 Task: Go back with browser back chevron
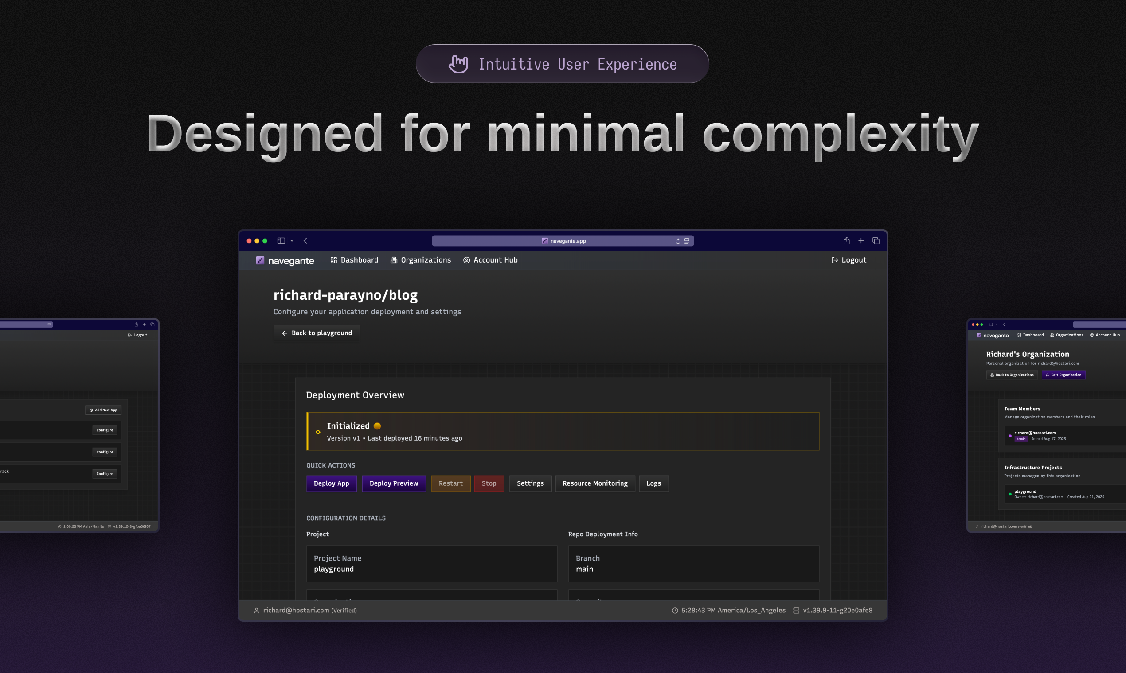point(305,241)
